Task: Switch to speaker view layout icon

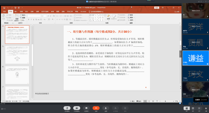Action: pyautogui.click(x=187, y=108)
